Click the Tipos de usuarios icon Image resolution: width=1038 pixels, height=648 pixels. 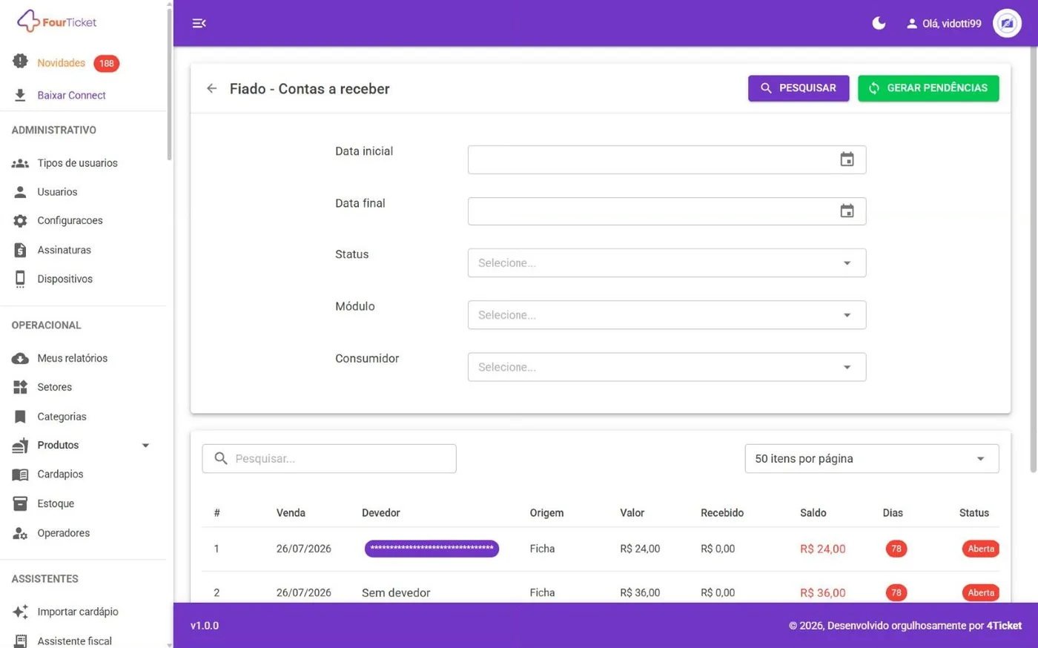20,163
